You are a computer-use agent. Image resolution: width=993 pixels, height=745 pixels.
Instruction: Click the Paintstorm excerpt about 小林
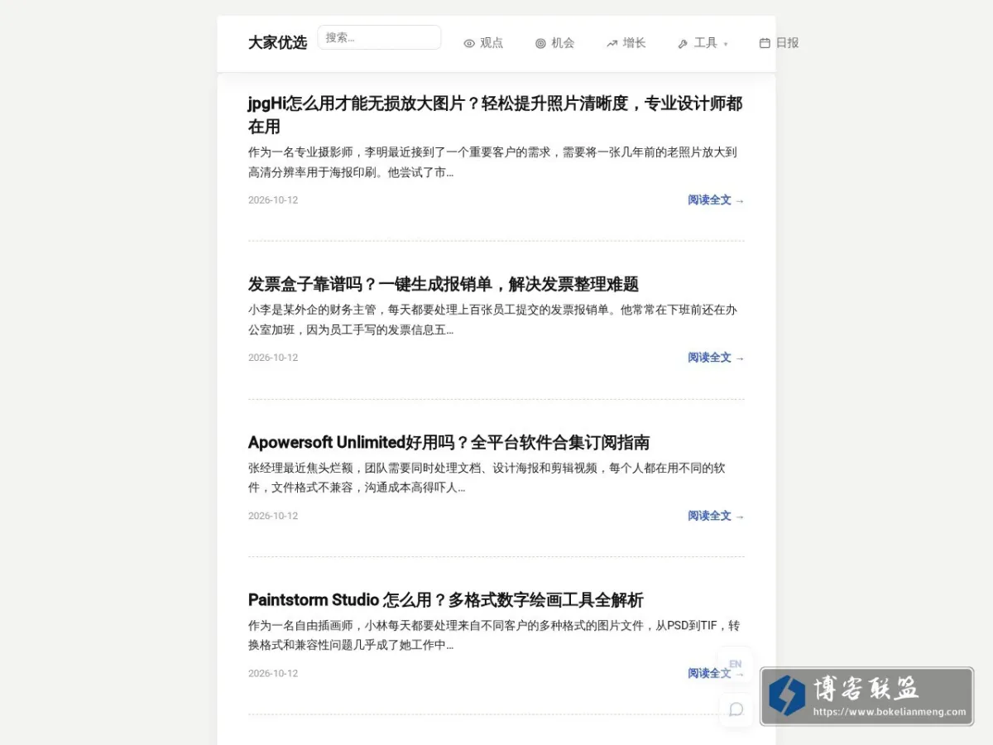[494, 636]
